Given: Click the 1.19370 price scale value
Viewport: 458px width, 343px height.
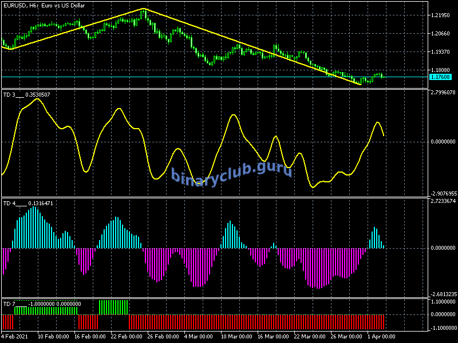Looking at the screenshot, I should click(x=440, y=52).
